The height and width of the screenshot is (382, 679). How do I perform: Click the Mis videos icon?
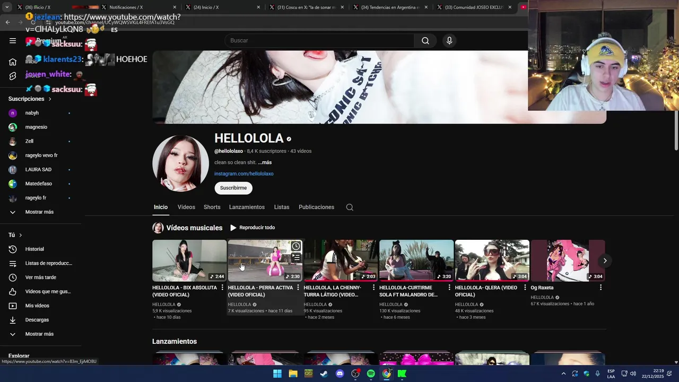13,306
